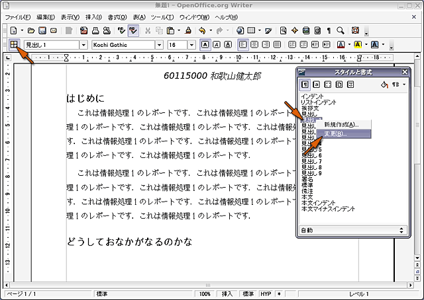This screenshot has width=424, height=300.
Task: Expand the Undo history dropdown arrow
Action: (x=211, y=30)
